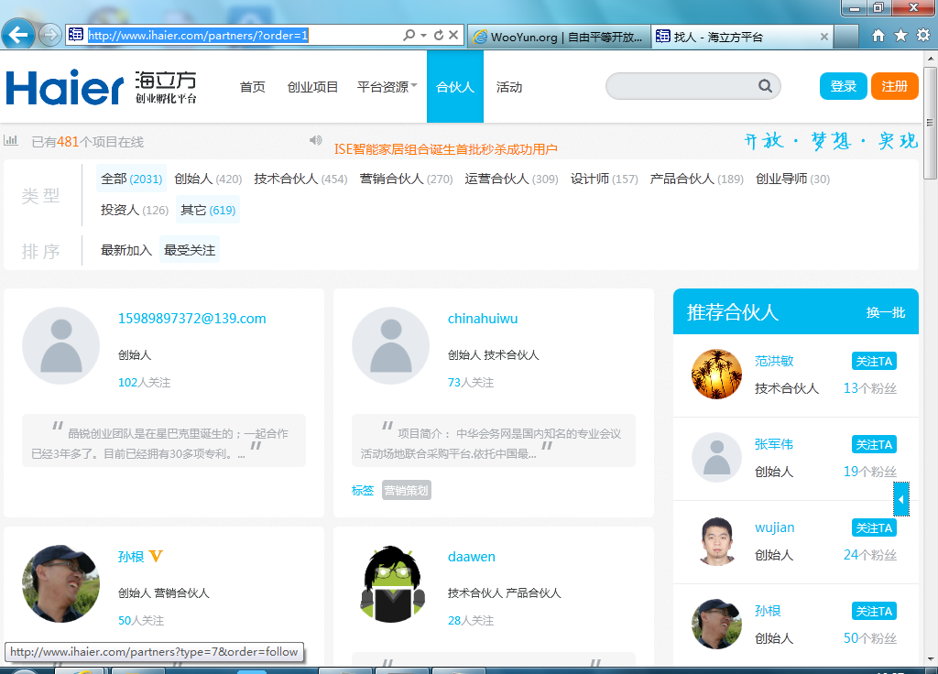The width and height of the screenshot is (938, 674).
Task: Collapse the side panel arrow toggle
Action: (901, 499)
